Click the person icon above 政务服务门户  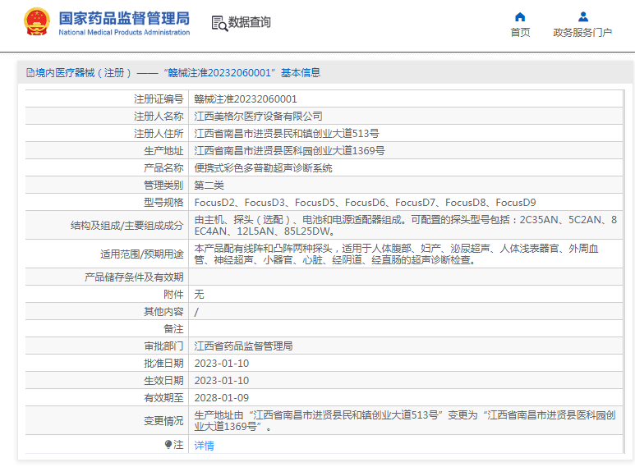tap(582, 16)
